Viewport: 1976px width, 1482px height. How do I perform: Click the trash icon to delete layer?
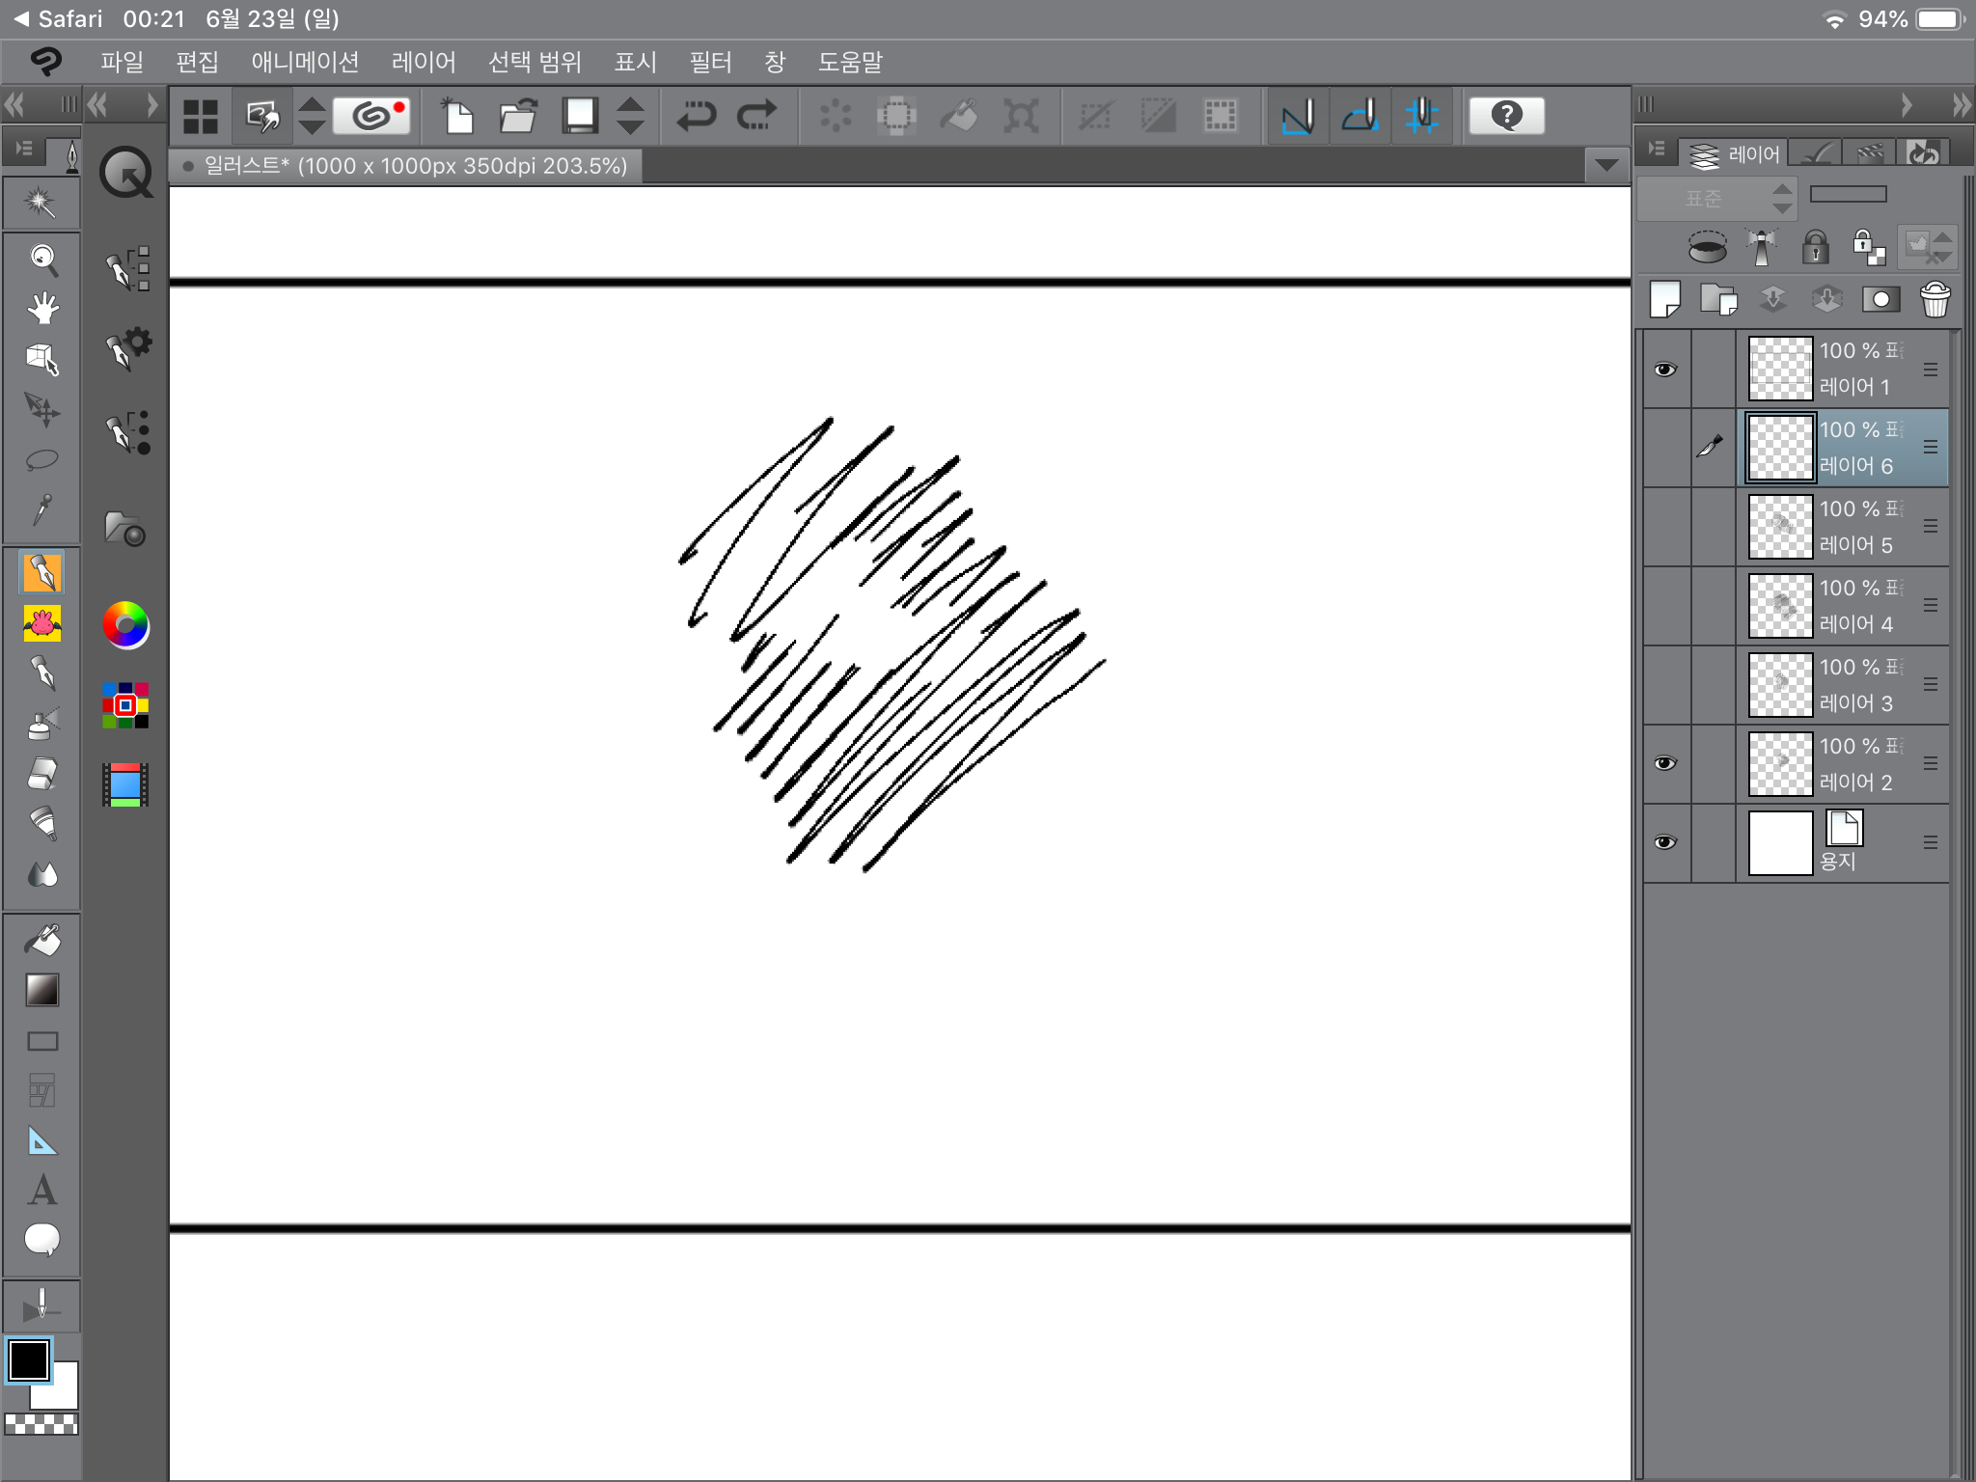pos(1935,300)
